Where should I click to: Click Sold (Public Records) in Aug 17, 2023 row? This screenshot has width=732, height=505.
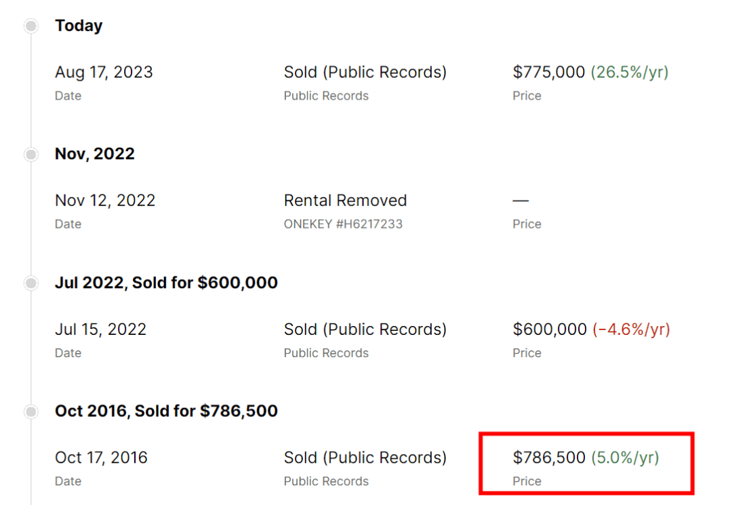coord(365,73)
